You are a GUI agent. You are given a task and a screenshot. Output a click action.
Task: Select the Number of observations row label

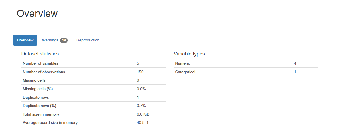tap(44, 72)
